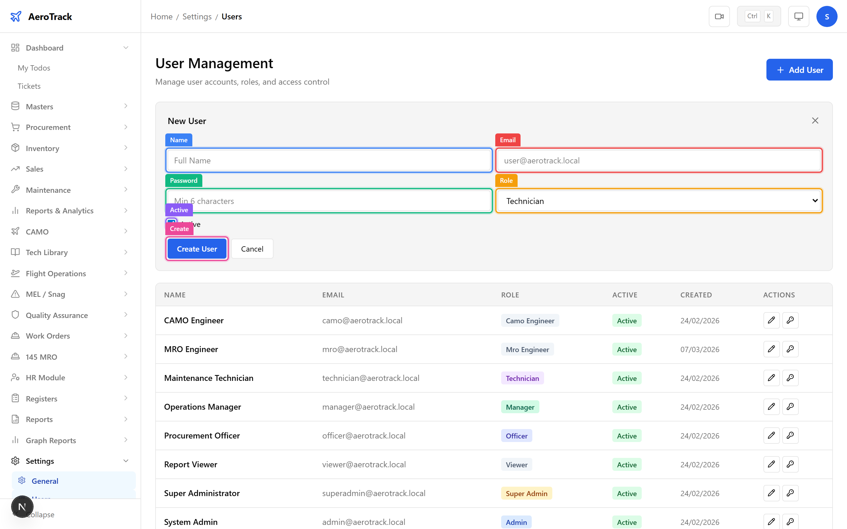Select My Todos under Dashboard

coord(34,68)
